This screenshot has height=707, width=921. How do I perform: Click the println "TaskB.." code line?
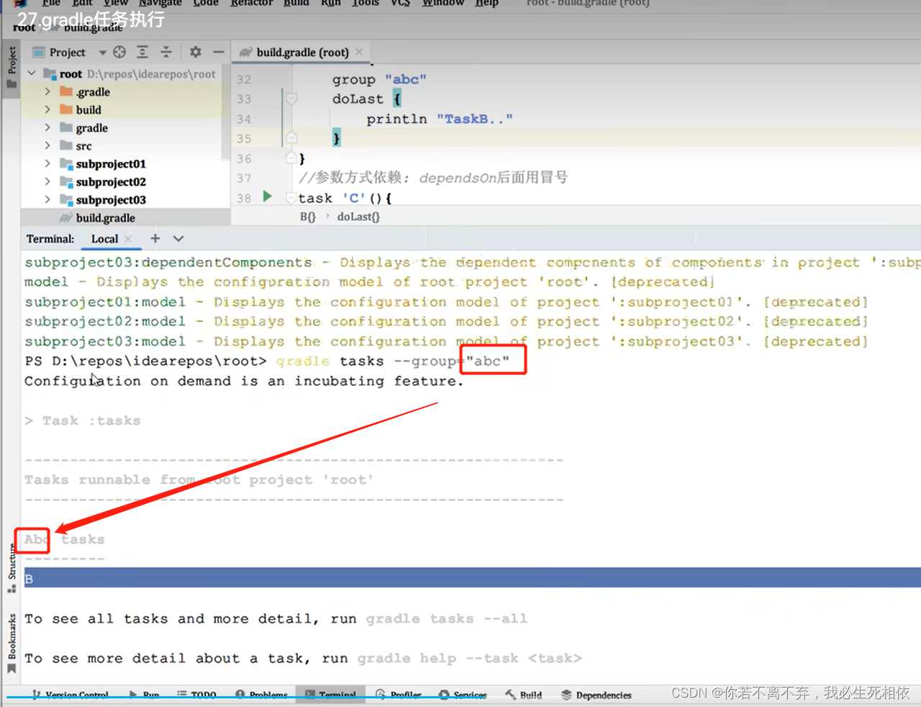439,119
